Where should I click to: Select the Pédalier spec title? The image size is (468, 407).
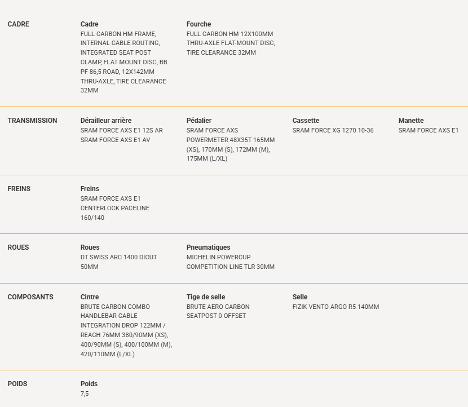coord(199,121)
